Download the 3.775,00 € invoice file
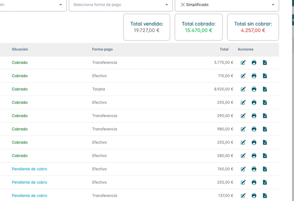This screenshot has height=201, width=294. tap(265, 63)
